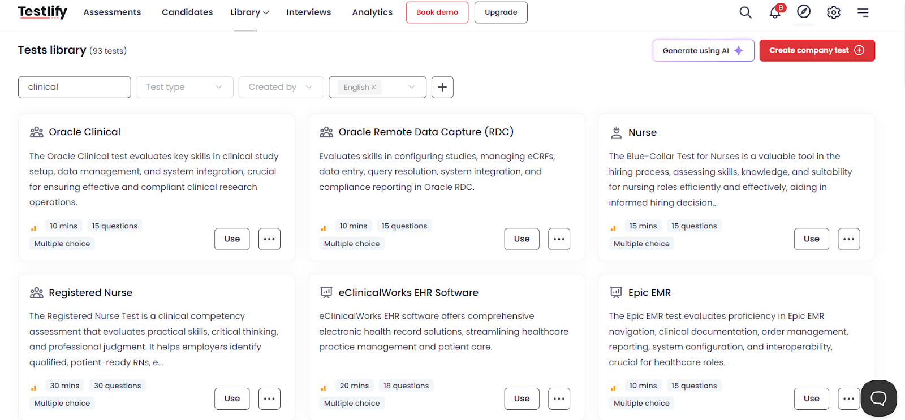
Task: Click the compass explore icon
Action: click(804, 12)
